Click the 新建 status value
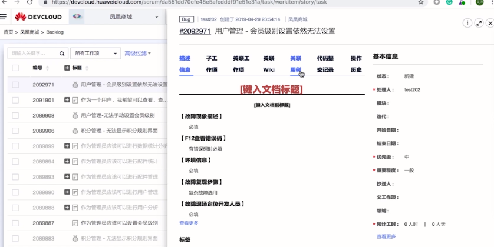The width and height of the screenshot is (494, 247). point(409,76)
